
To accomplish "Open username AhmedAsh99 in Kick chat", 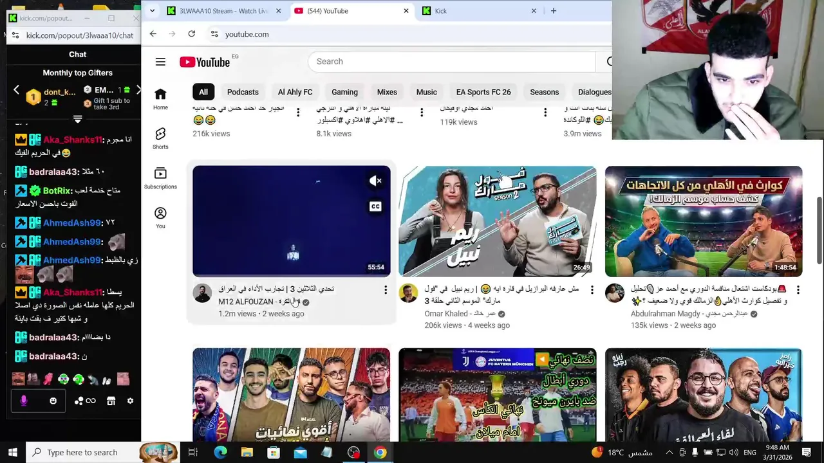I will [72, 222].
